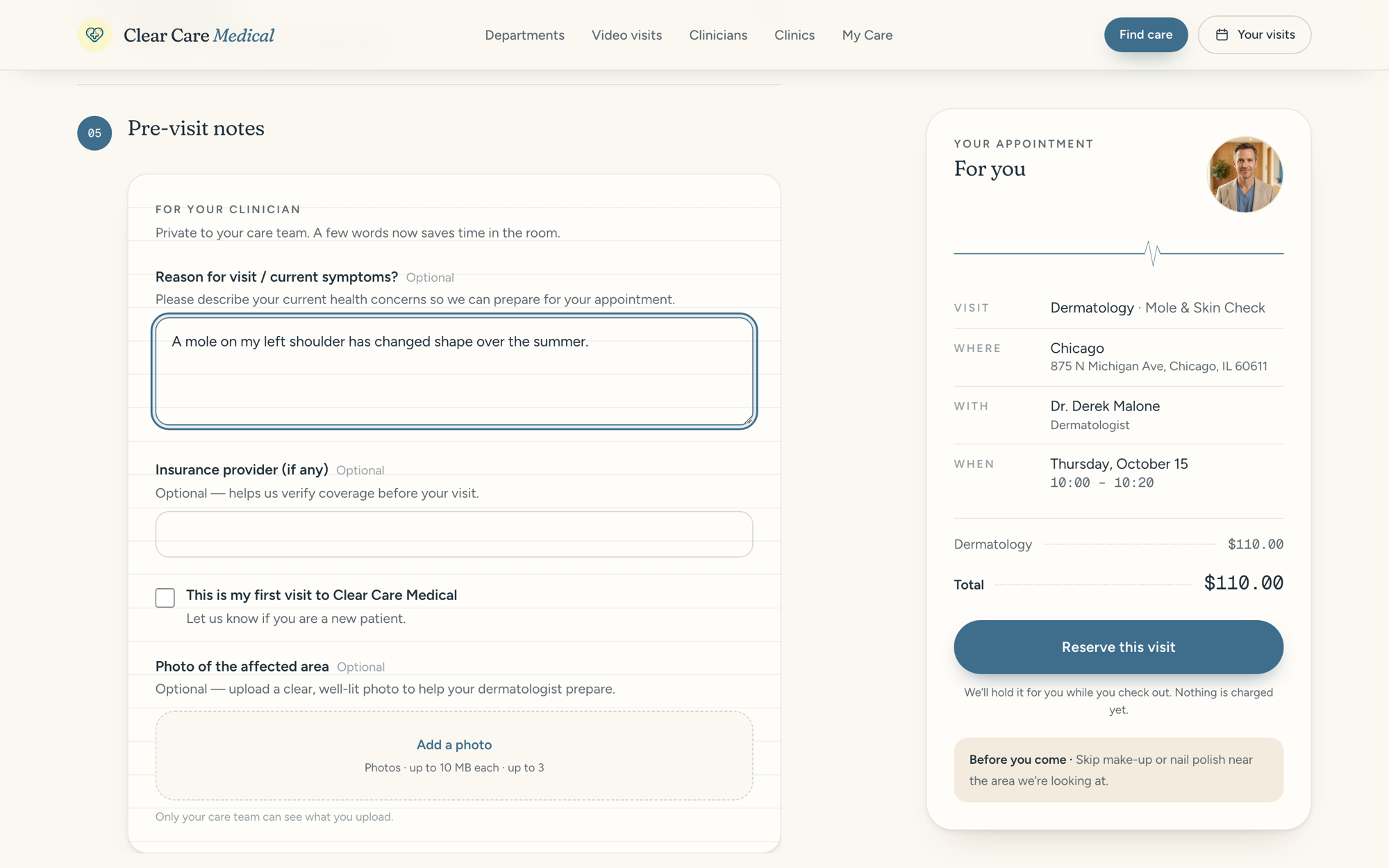Click the Clear Care Medical brand name

coord(199,35)
